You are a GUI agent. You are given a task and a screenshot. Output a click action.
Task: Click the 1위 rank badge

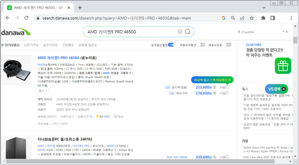tap(167, 87)
